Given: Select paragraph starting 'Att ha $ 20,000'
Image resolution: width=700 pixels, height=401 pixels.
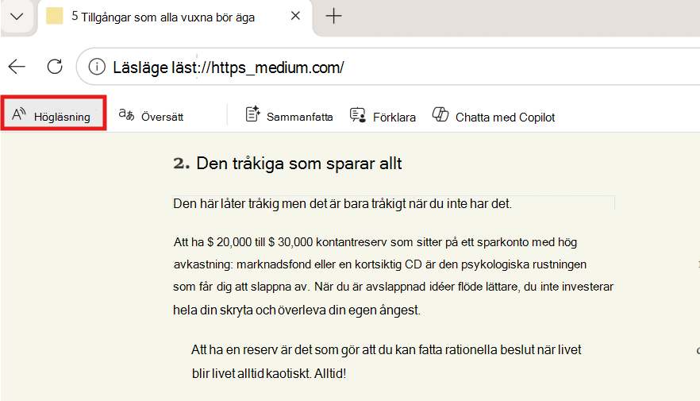Looking at the screenshot, I should (x=394, y=276).
